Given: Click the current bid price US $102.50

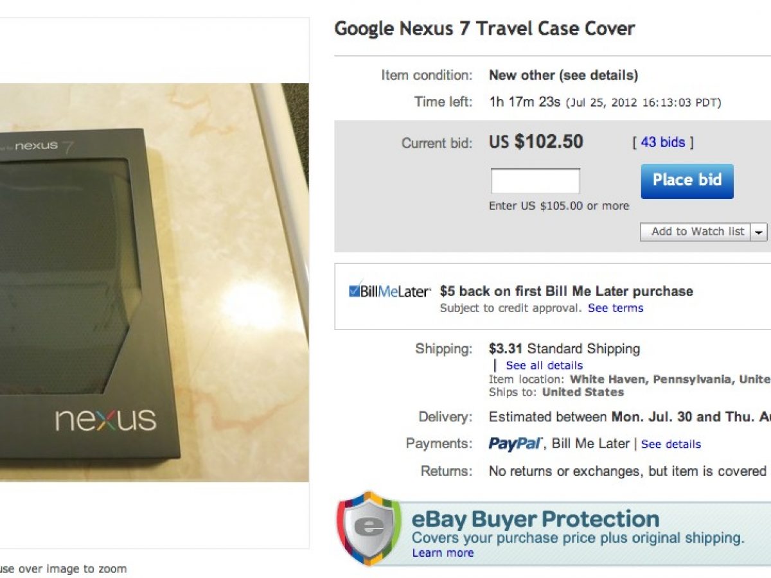Looking at the screenshot, I should tap(536, 142).
